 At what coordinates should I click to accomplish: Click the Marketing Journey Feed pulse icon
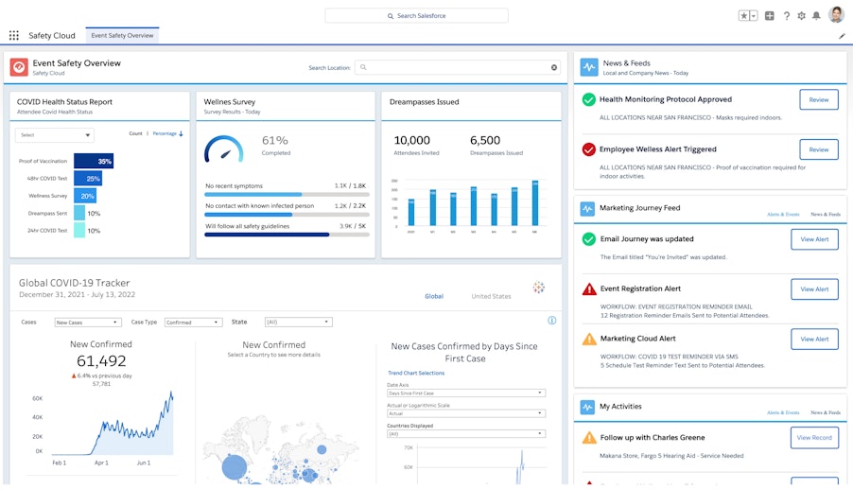click(x=587, y=209)
